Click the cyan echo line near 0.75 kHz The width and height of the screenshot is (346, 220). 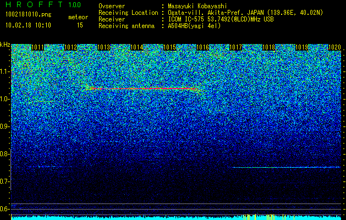click(285, 167)
